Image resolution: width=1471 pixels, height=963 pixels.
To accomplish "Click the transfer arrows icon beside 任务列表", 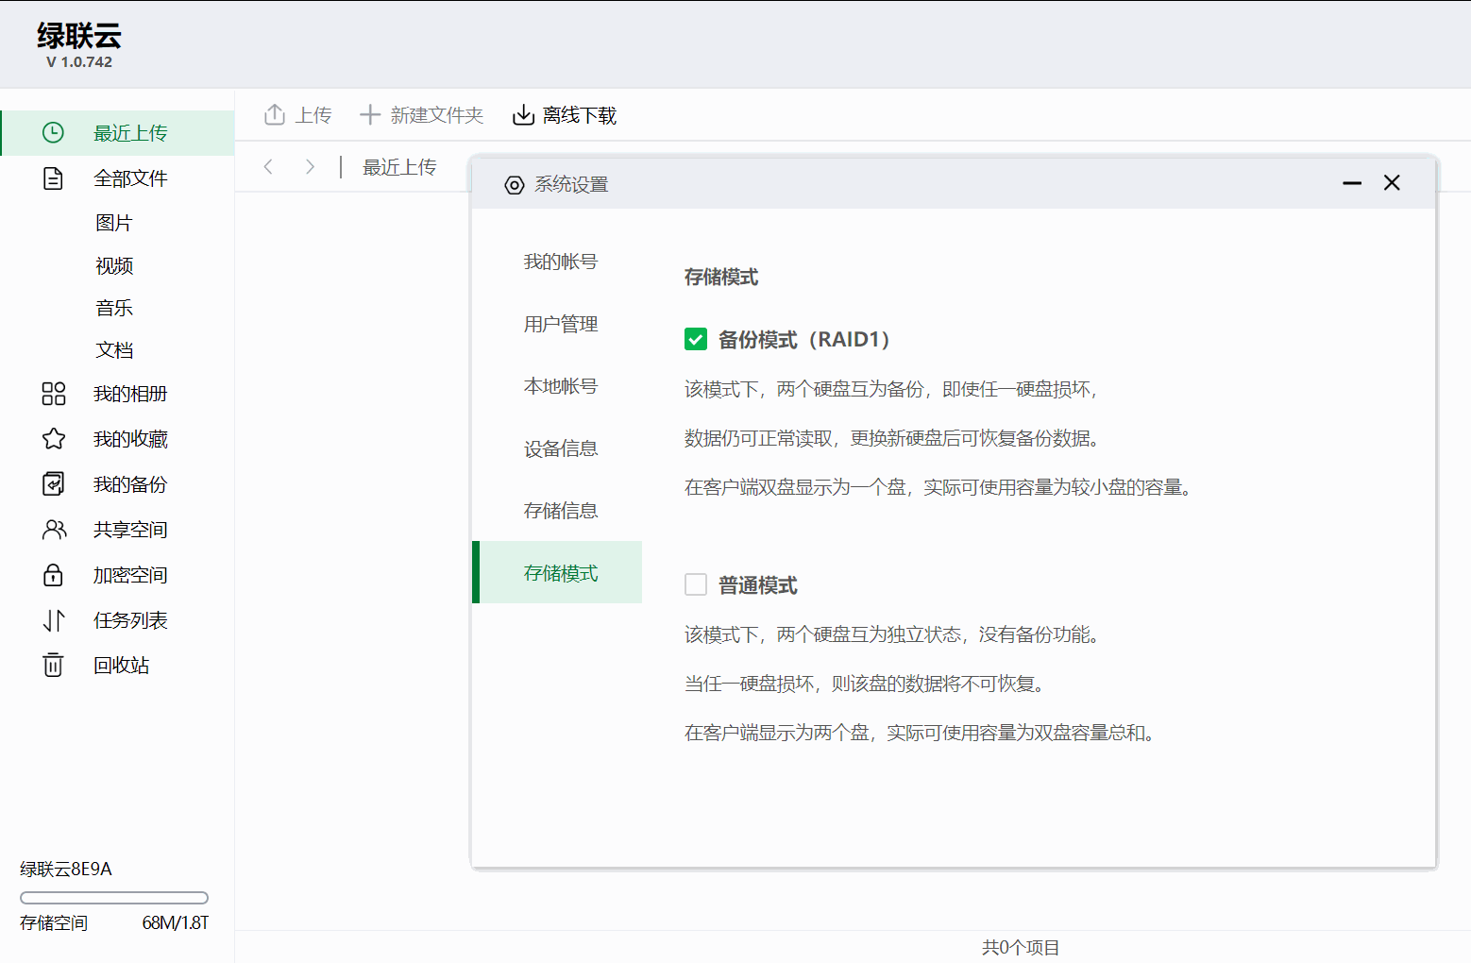I will click(54, 620).
